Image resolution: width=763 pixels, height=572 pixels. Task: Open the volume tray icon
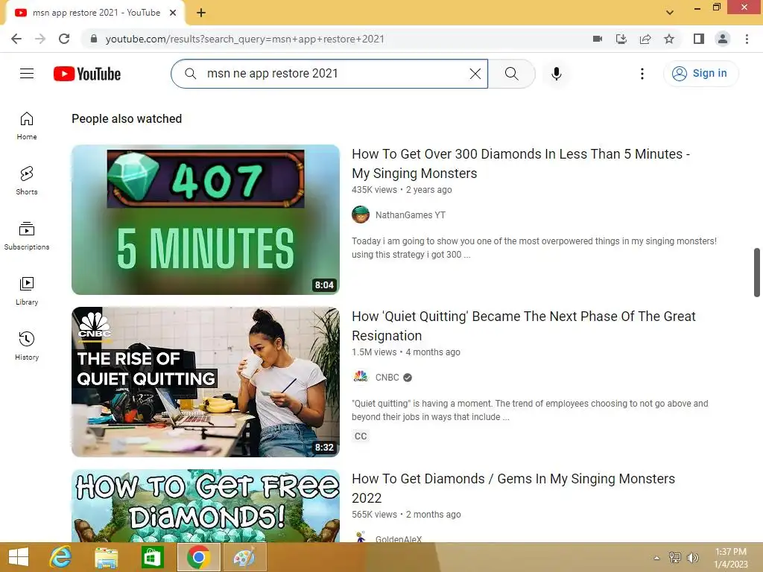[692, 557]
